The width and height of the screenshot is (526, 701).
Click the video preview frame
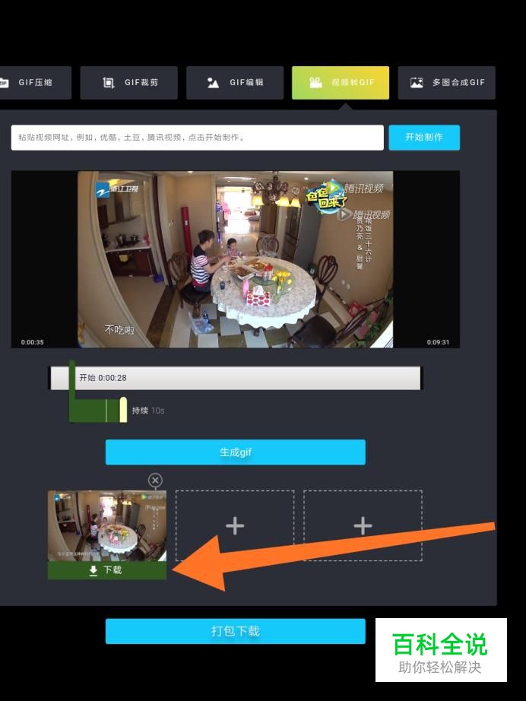click(x=236, y=259)
